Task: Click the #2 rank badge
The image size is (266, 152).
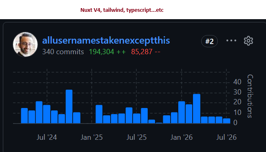Action: (x=209, y=41)
